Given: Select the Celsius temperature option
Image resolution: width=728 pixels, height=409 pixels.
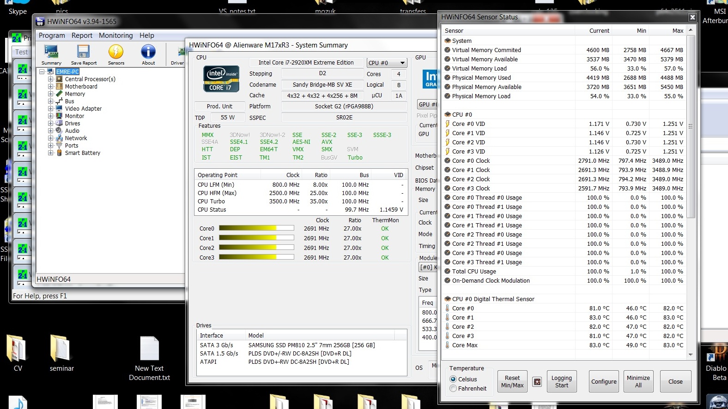Looking at the screenshot, I should [x=453, y=379].
